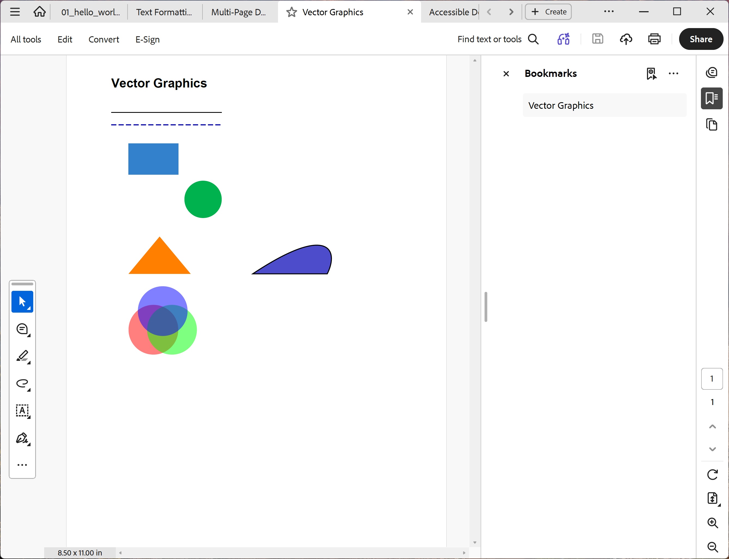729x559 pixels.
Task: Open the global hamburger menu
Action: point(15,12)
